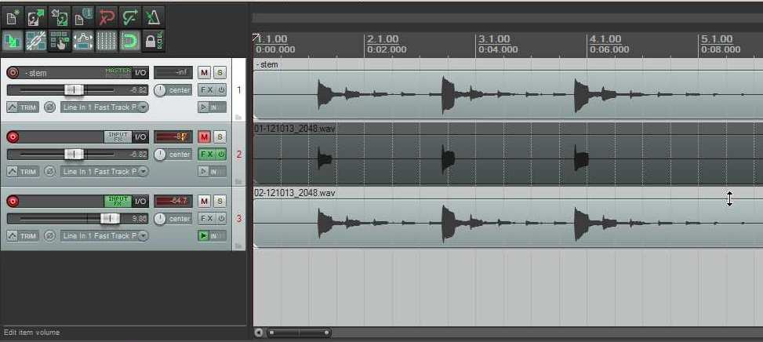Toggle FX bypass power on track 3
The height and width of the screenshot is (342, 763).
click(221, 218)
